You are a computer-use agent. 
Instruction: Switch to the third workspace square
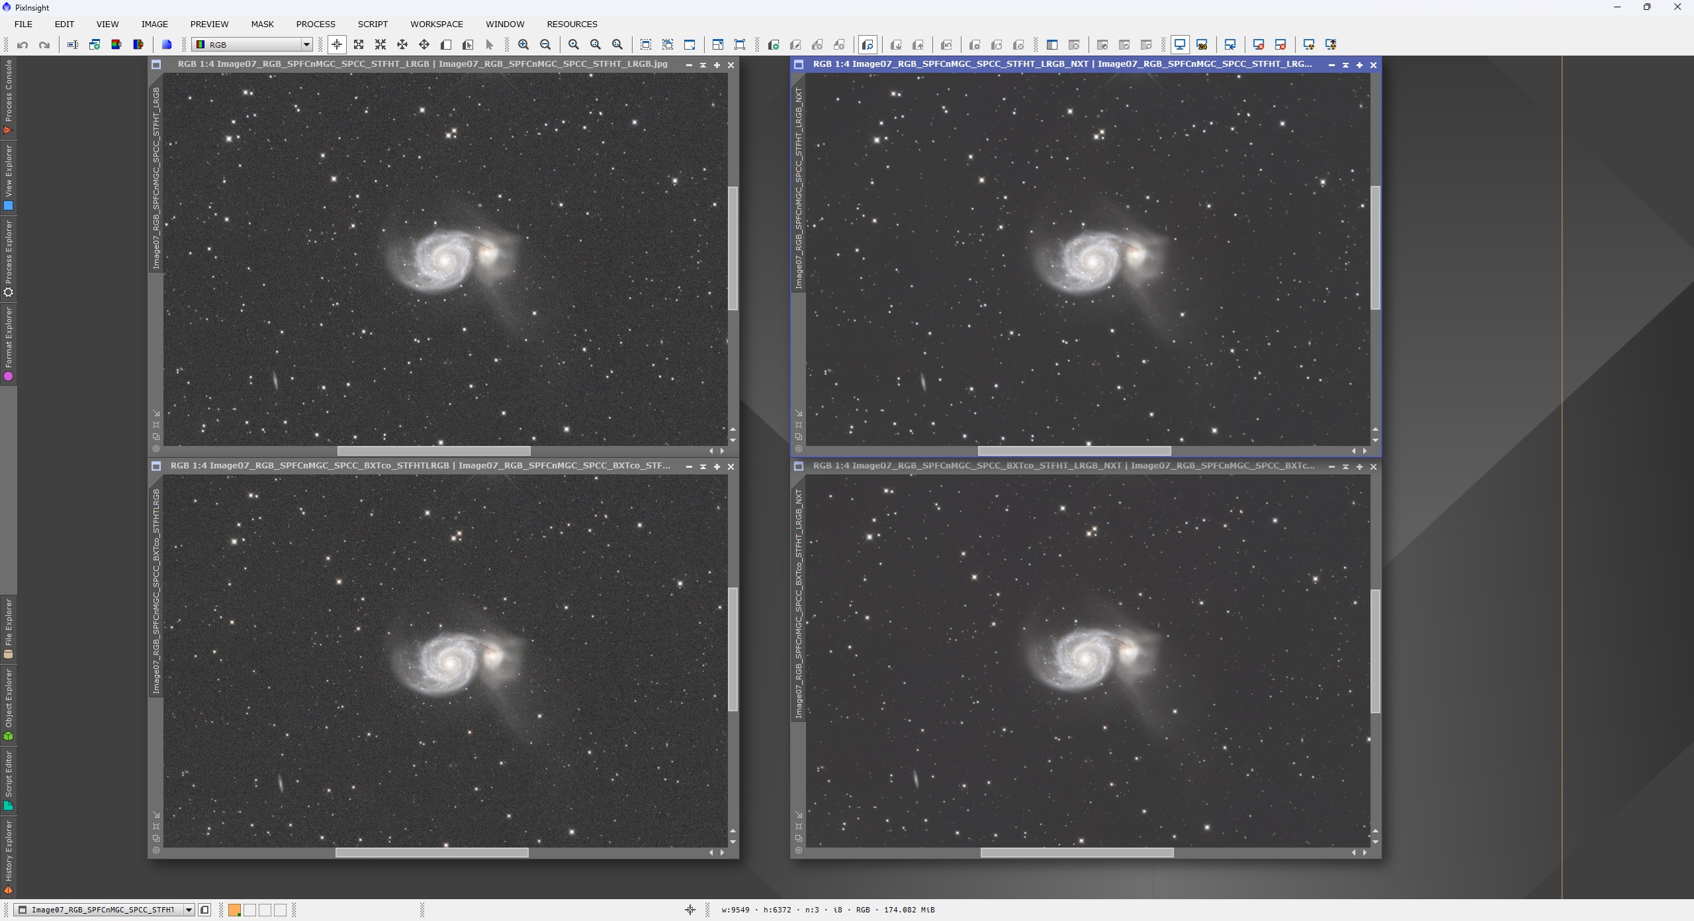click(x=265, y=910)
